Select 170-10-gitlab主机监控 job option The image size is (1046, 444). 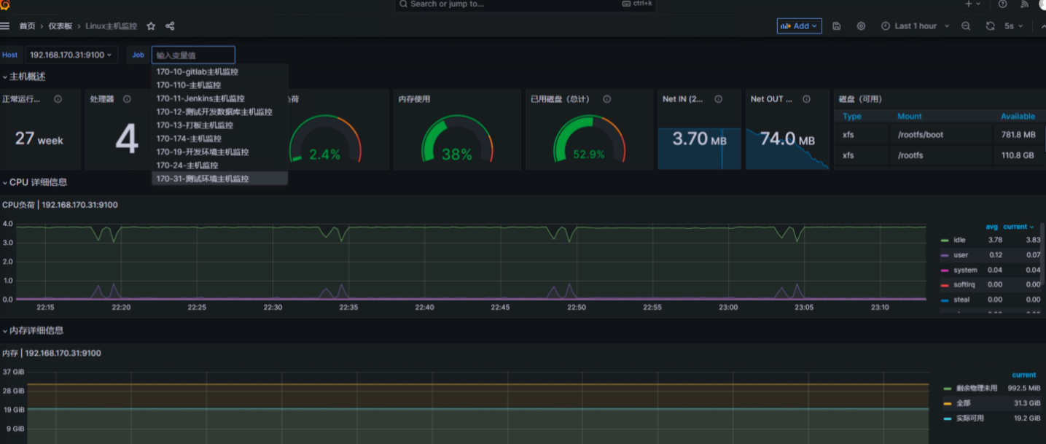219,72
